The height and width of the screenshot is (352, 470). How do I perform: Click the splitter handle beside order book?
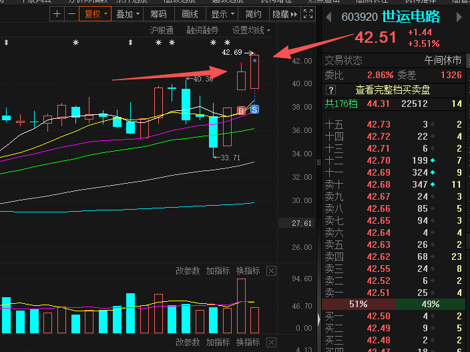click(x=318, y=162)
